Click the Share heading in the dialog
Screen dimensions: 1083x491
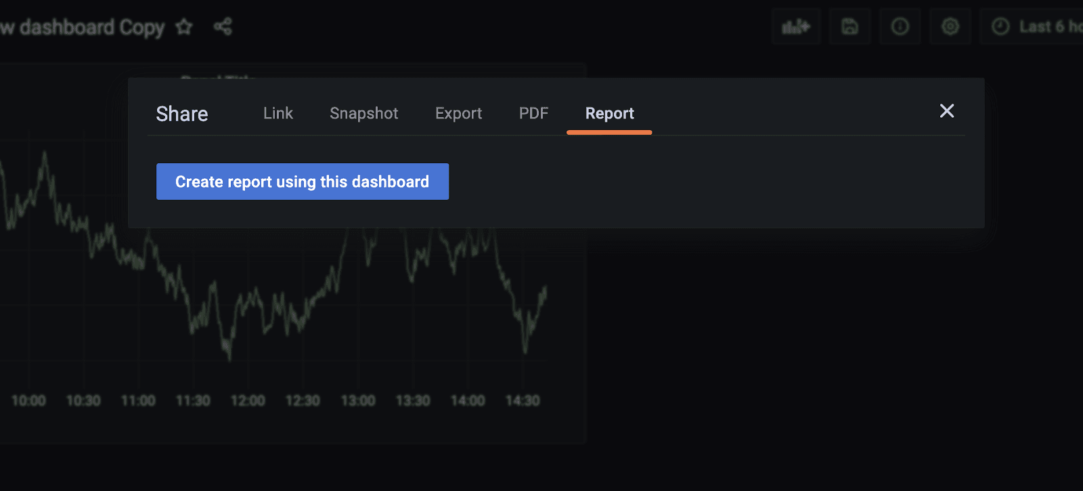pos(181,114)
